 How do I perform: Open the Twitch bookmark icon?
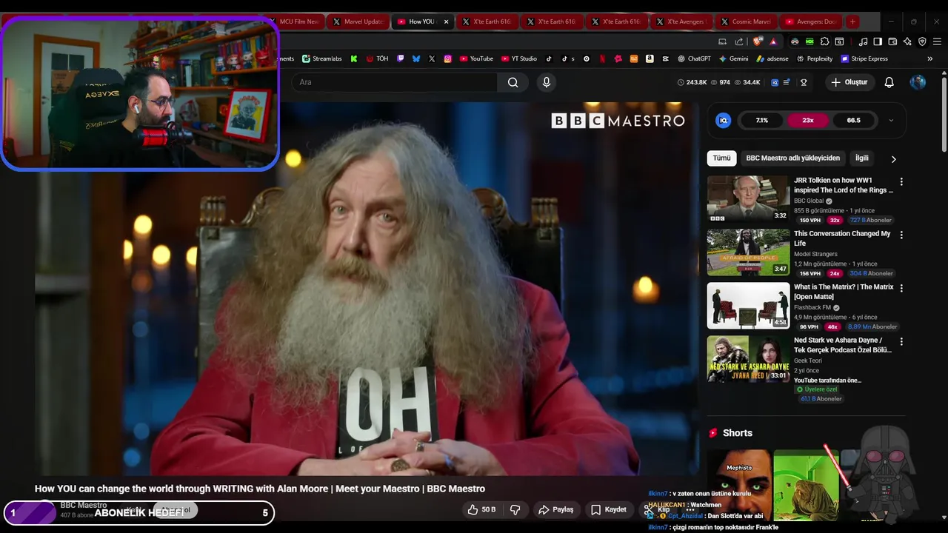coord(401,58)
